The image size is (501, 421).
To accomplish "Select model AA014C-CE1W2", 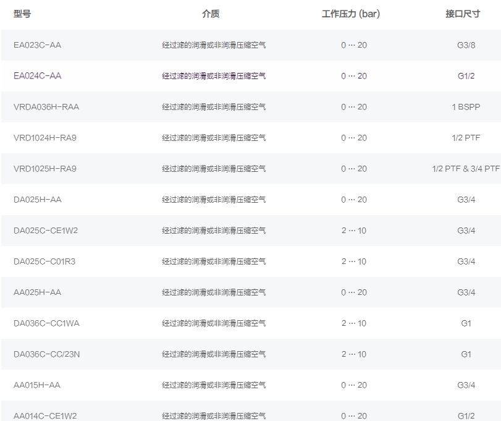I will [45, 416].
